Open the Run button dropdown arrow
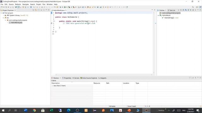This screenshot has width=202, height=113. click(67, 7)
